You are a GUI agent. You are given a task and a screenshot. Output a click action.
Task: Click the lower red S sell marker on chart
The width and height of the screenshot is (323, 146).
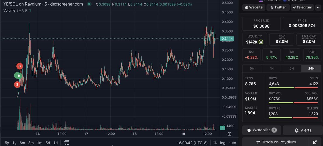[x=17, y=85]
